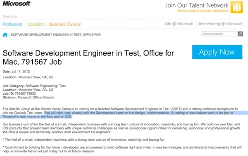The width and height of the screenshot is (248, 156).
Task: Click the Job ID 791567-79632 text
Action: pyautogui.click(x=19, y=94)
